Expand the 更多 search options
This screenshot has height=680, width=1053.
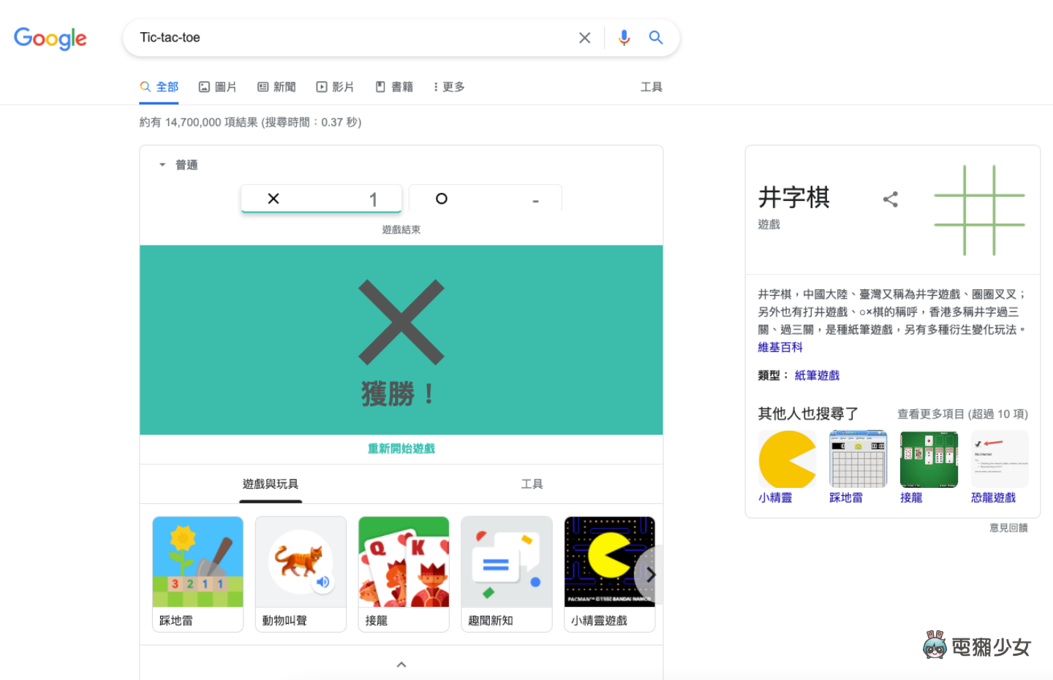[x=448, y=86]
